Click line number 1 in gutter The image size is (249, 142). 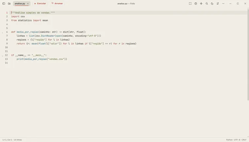coord(7,12)
